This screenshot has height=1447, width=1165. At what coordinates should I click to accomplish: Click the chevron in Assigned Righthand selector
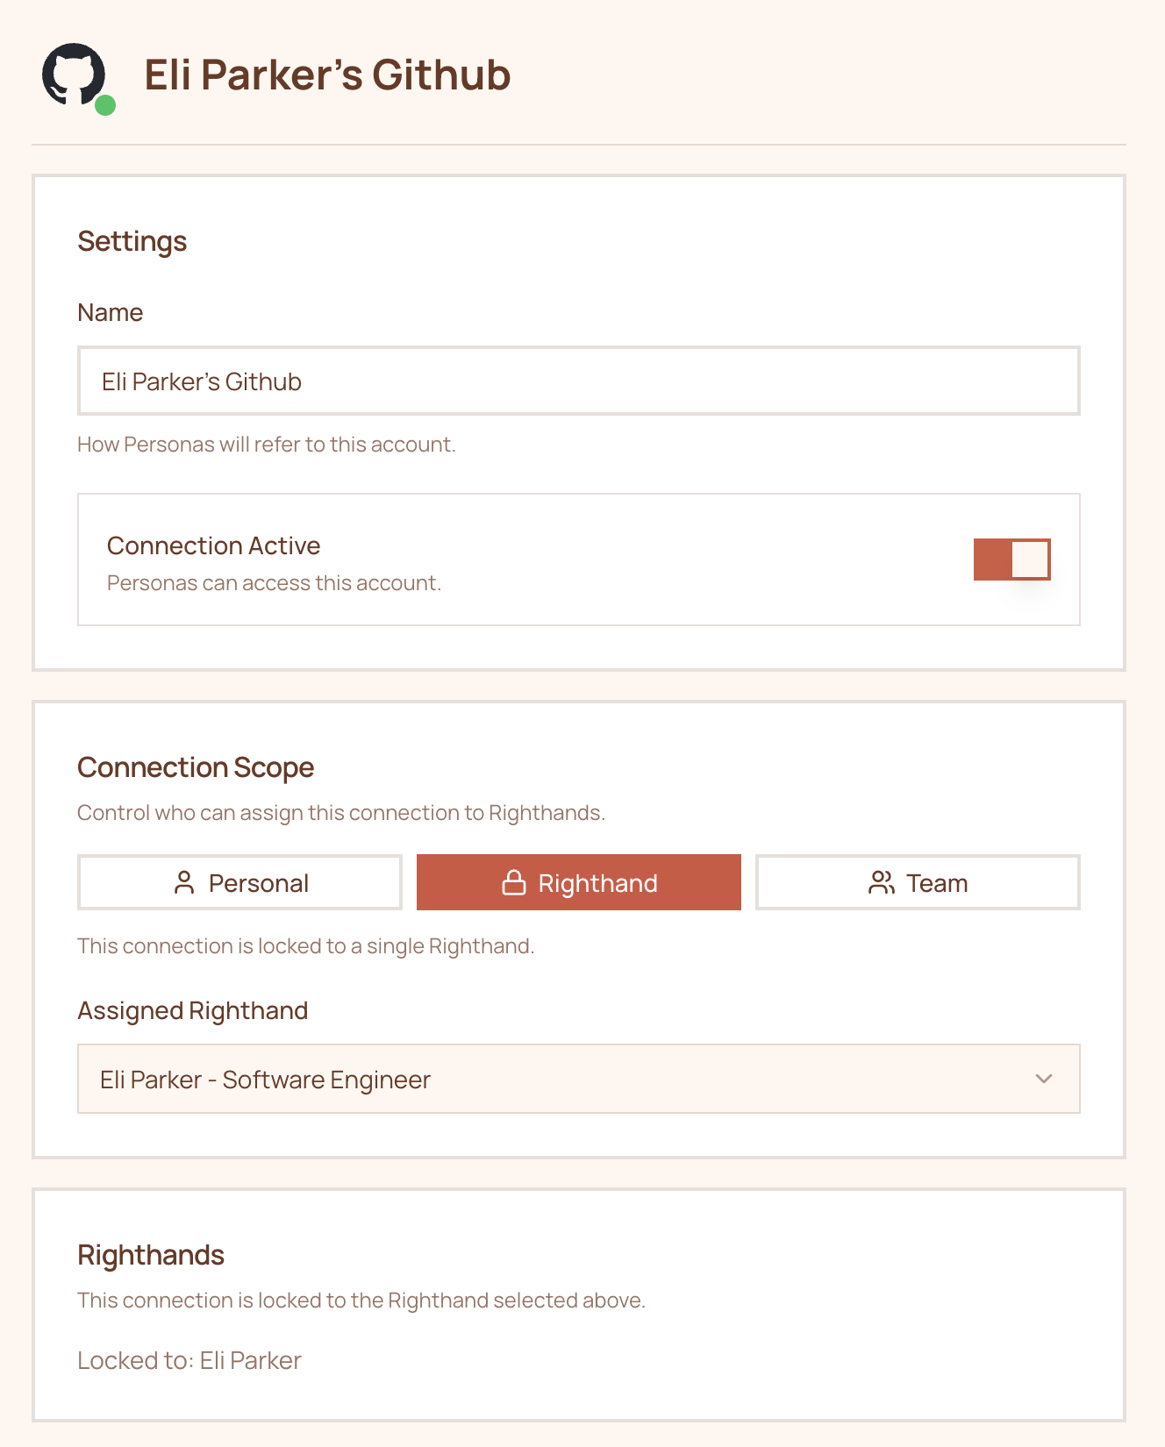pos(1043,1080)
